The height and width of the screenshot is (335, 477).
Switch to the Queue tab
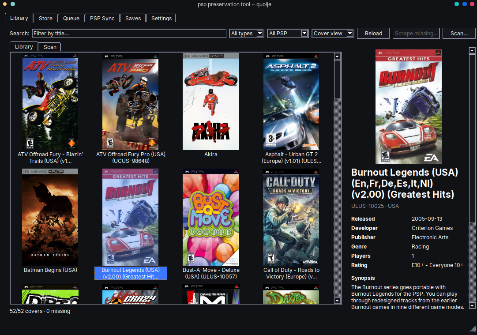pyautogui.click(x=71, y=18)
